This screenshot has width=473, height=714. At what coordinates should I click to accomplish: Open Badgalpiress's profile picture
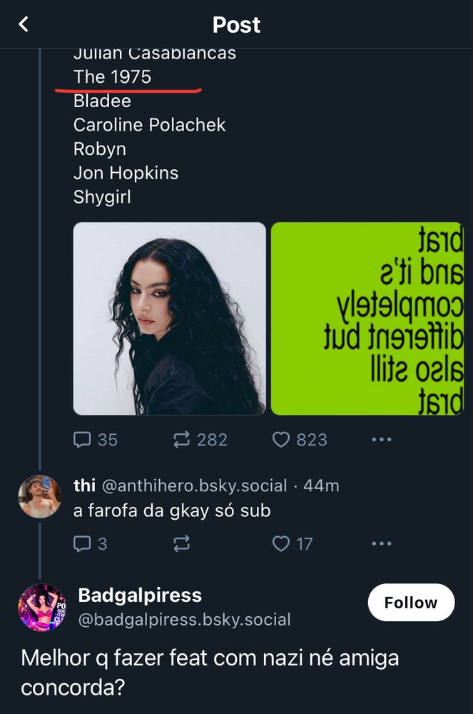42,607
